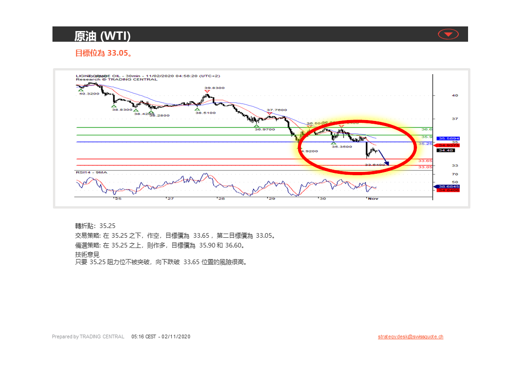Click the WTI price chart image
Viewport: 521px width, 368px height.
261,138
